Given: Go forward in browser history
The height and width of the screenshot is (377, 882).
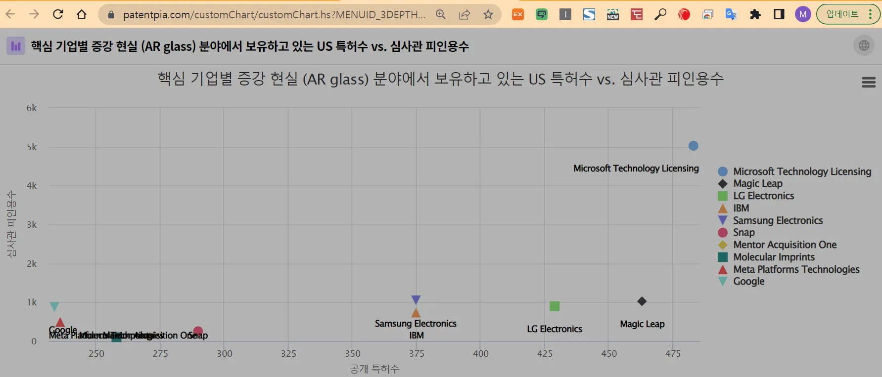Looking at the screenshot, I should (x=34, y=14).
